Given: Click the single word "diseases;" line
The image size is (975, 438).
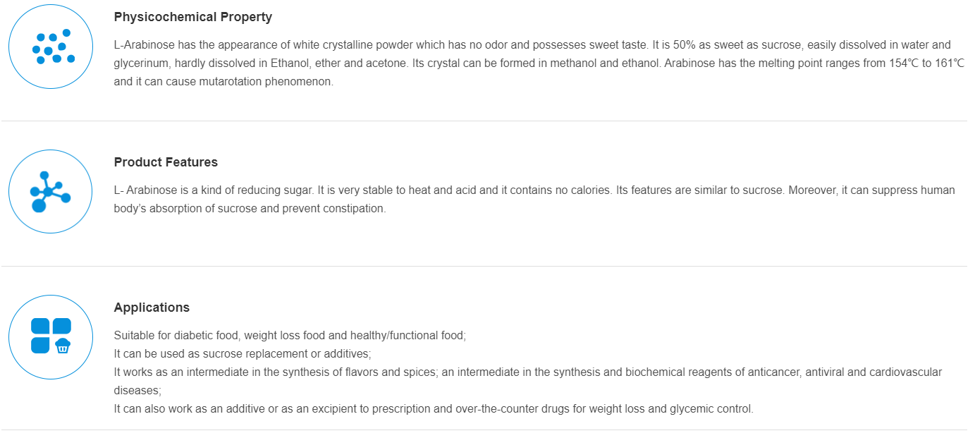Looking at the screenshot, I should (x=137, y=390).
